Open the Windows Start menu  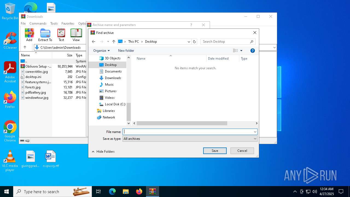coord(7,192)
